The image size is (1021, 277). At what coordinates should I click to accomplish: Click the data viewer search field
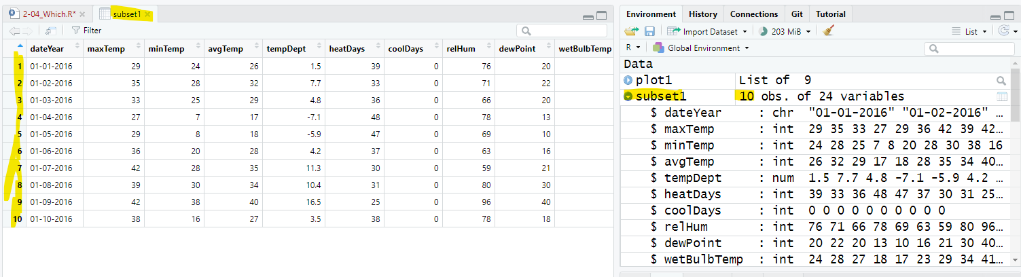562,31
